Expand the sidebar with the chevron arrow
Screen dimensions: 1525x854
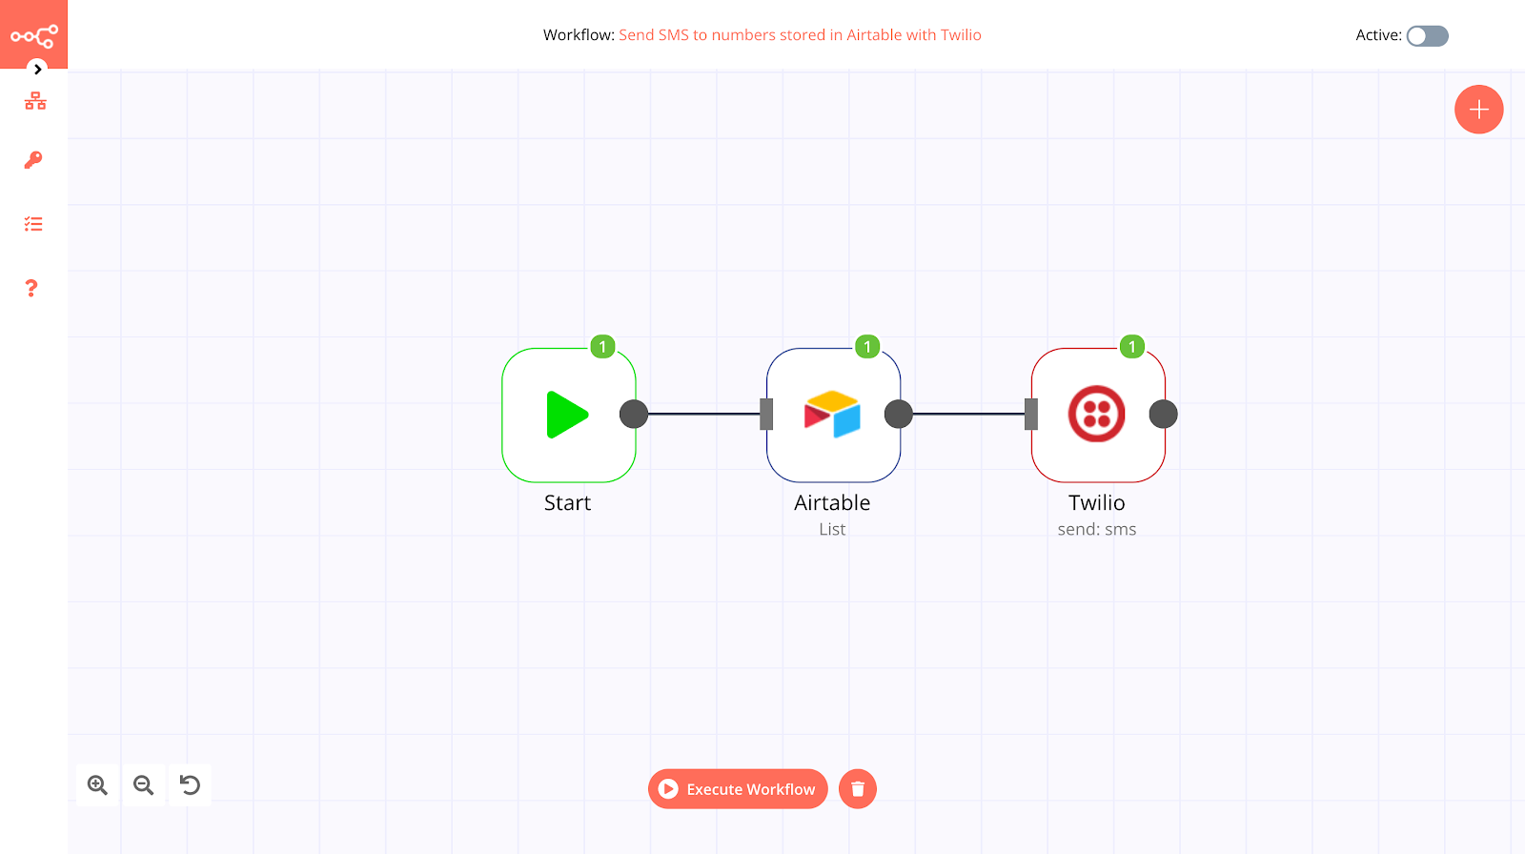[37, 69]
